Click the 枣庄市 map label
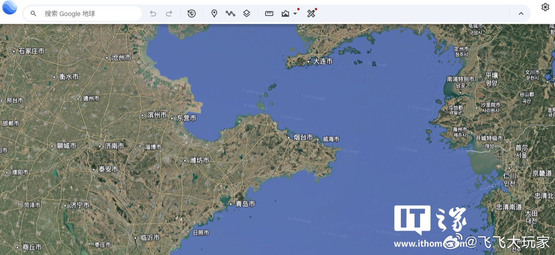Screen dimensions: 555x255 point(103,245)
